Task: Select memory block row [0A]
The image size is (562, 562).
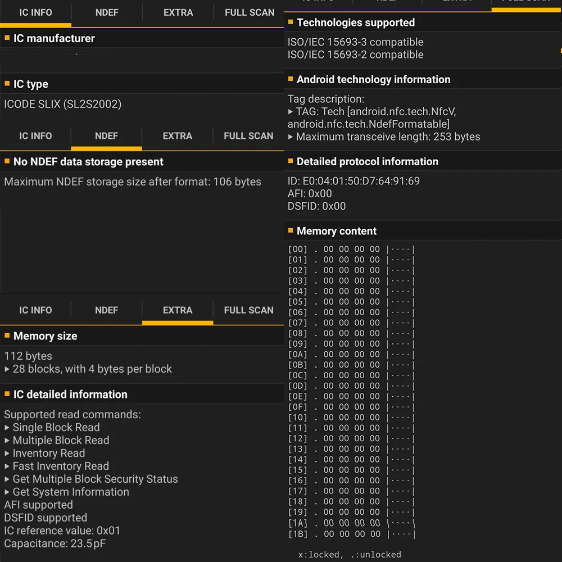Action: click(351, 354)
